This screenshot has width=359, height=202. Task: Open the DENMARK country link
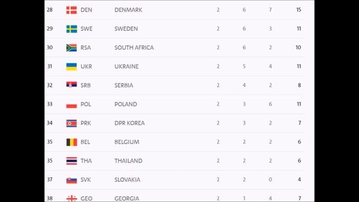(x=128, y=10)
